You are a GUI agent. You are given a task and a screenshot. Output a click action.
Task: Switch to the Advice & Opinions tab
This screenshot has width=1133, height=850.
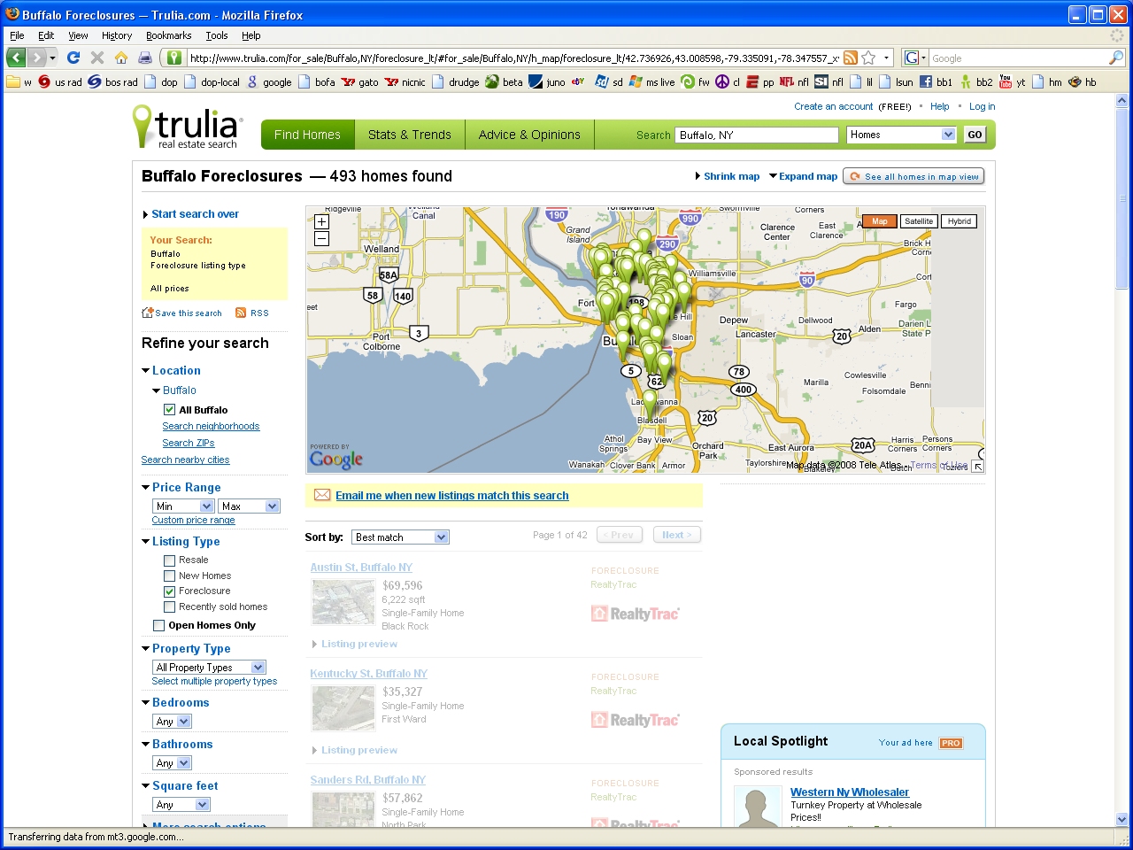point(529,135)
